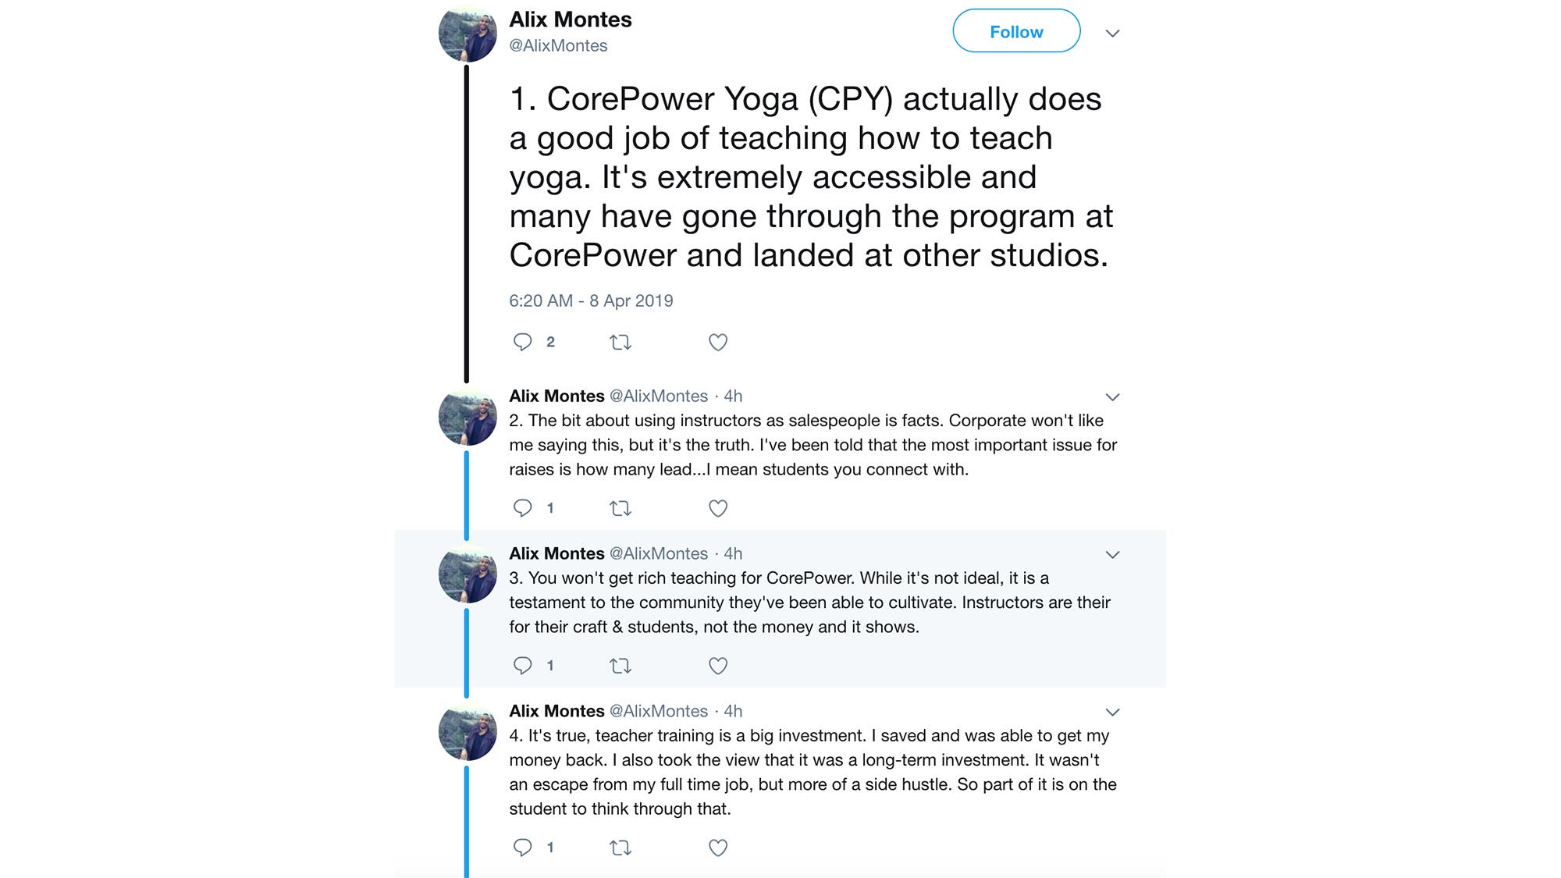Like tweet 2 about raises and leads
1561x878 pixels.
tap(718, 508)
